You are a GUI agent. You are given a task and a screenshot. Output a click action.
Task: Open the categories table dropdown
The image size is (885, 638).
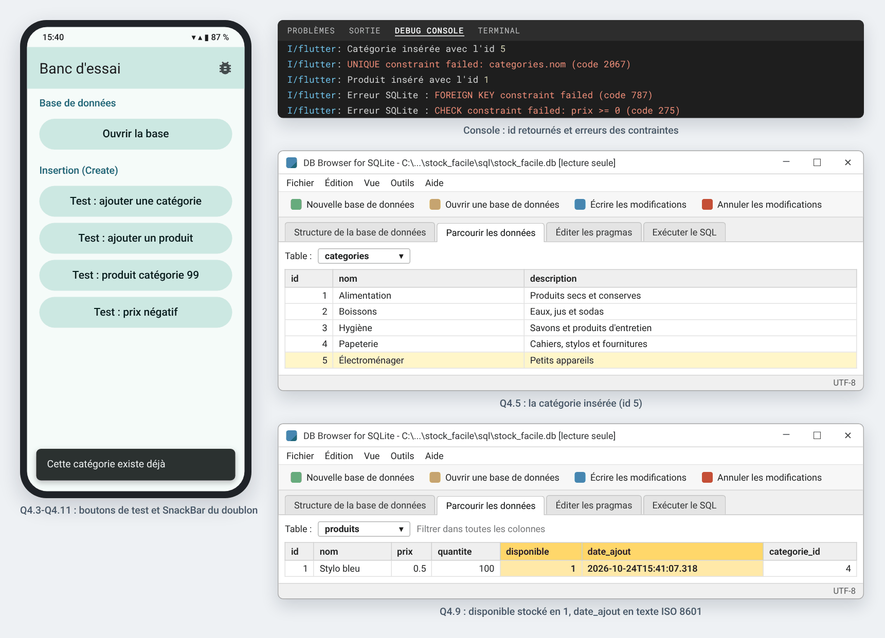364,256
